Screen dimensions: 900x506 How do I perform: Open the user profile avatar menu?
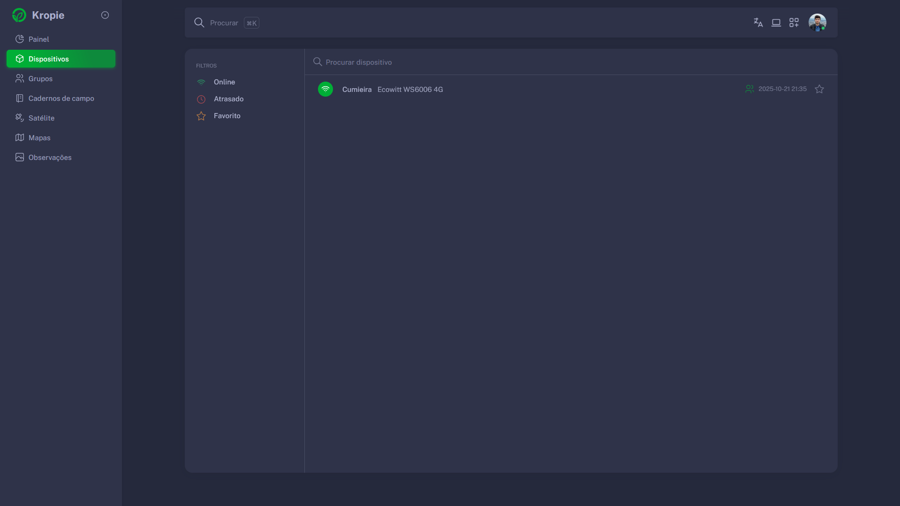[817, 23]
